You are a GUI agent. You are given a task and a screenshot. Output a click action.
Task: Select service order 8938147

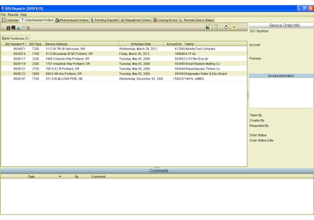point(19,79)
